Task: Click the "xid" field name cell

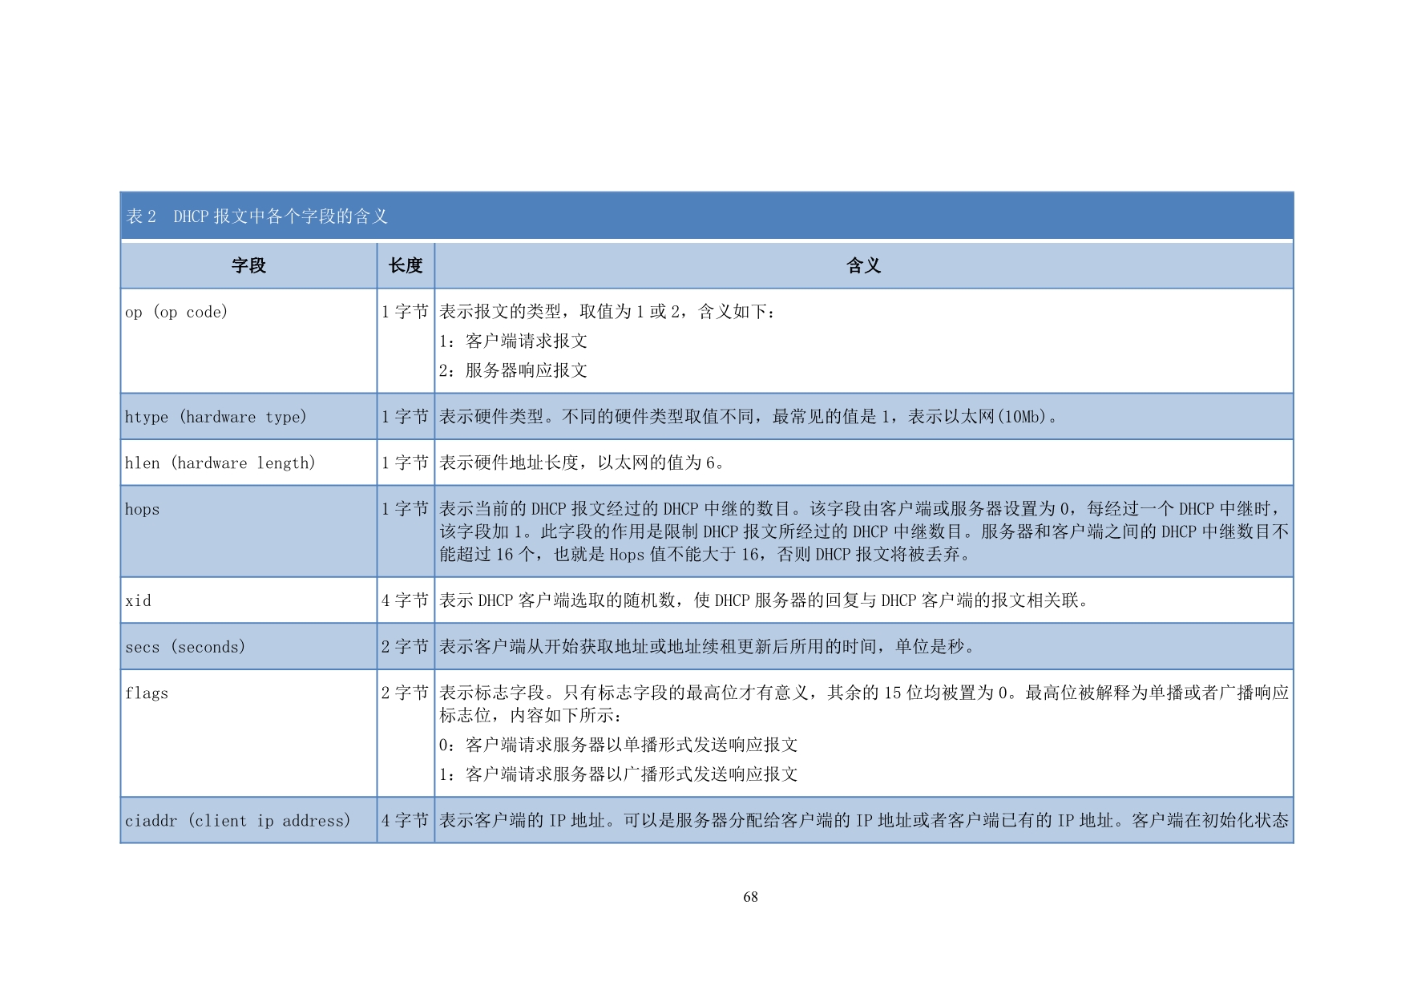Action: point(138,601)
